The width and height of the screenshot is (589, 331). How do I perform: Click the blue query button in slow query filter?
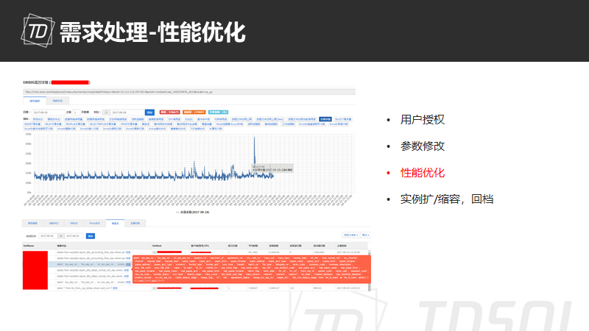click(91, 236)
